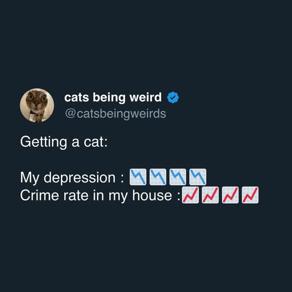
Task: Click the second red upward chart emoji
Action: tap(210, 195)
